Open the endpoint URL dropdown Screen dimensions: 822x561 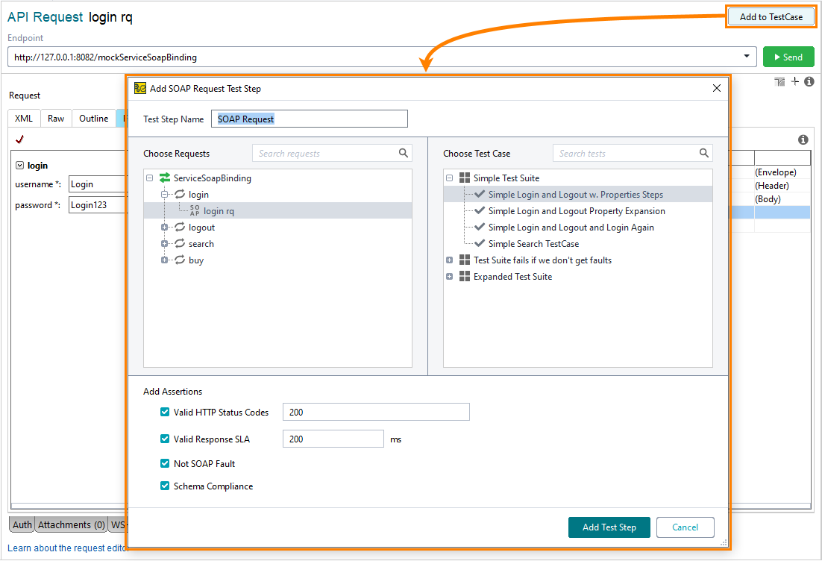pos(747,56)
